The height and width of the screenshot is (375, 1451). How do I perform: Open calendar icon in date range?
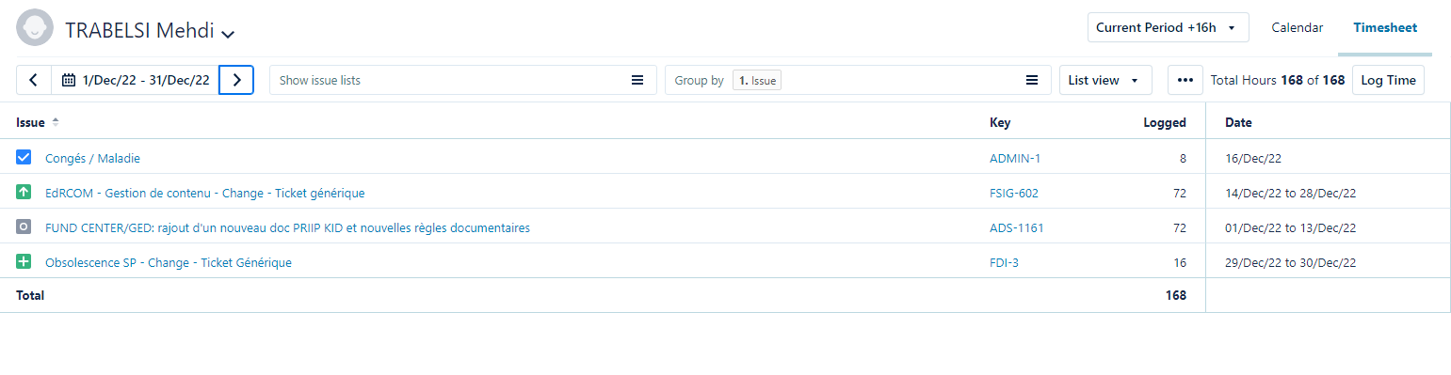[x=69, y=80]
